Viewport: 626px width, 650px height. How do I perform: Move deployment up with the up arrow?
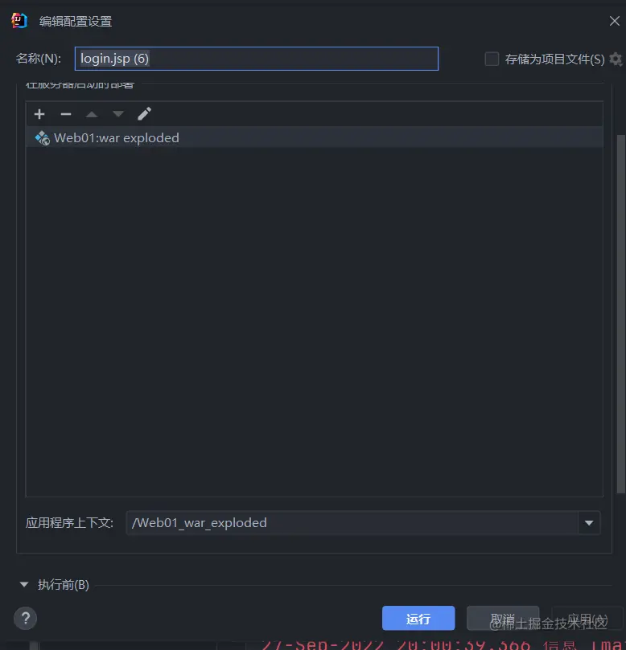92,114
